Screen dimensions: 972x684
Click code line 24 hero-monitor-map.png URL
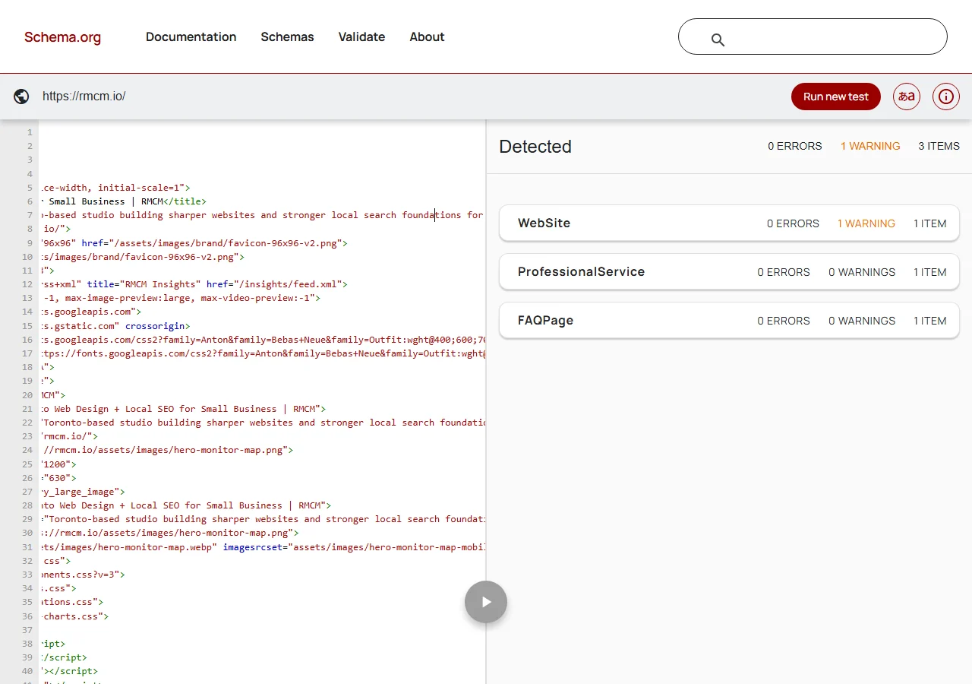(x=166, y=450)
